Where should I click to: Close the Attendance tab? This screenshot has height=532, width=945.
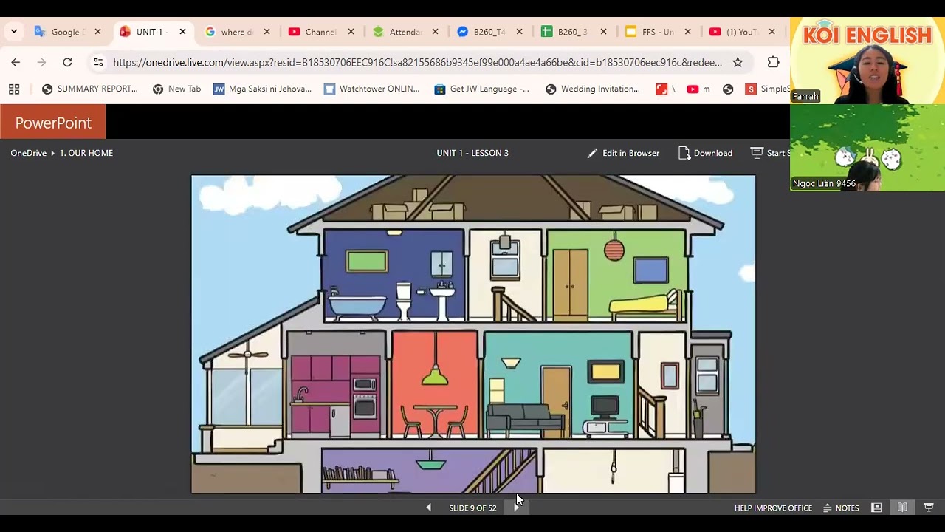point(435,32)
